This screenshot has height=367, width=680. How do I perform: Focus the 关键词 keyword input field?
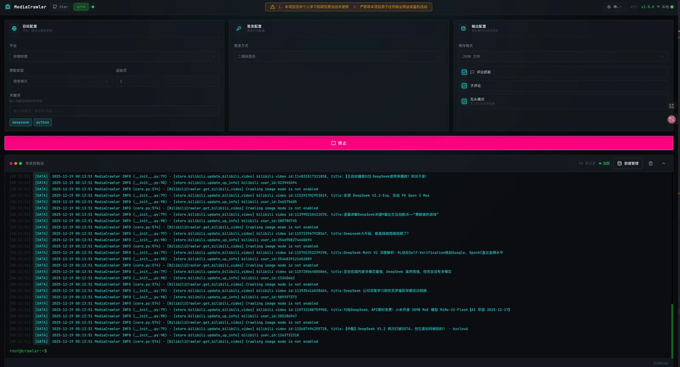tap(114, 111)
